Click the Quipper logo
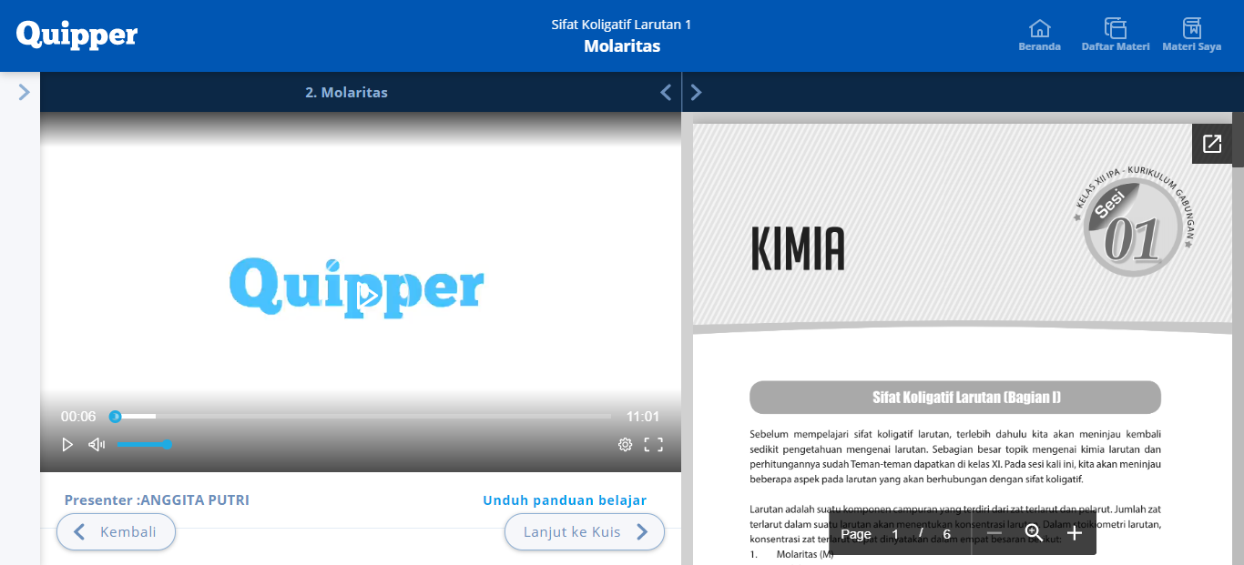 tap(76, 35)
